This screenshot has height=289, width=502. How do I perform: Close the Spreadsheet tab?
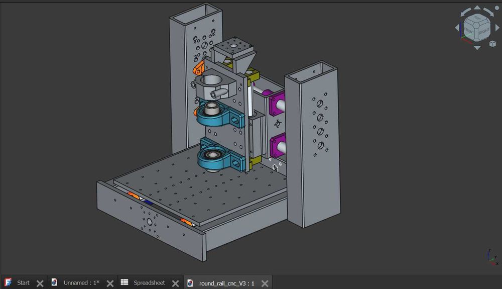pyautogui.click(x=175, y=283)
